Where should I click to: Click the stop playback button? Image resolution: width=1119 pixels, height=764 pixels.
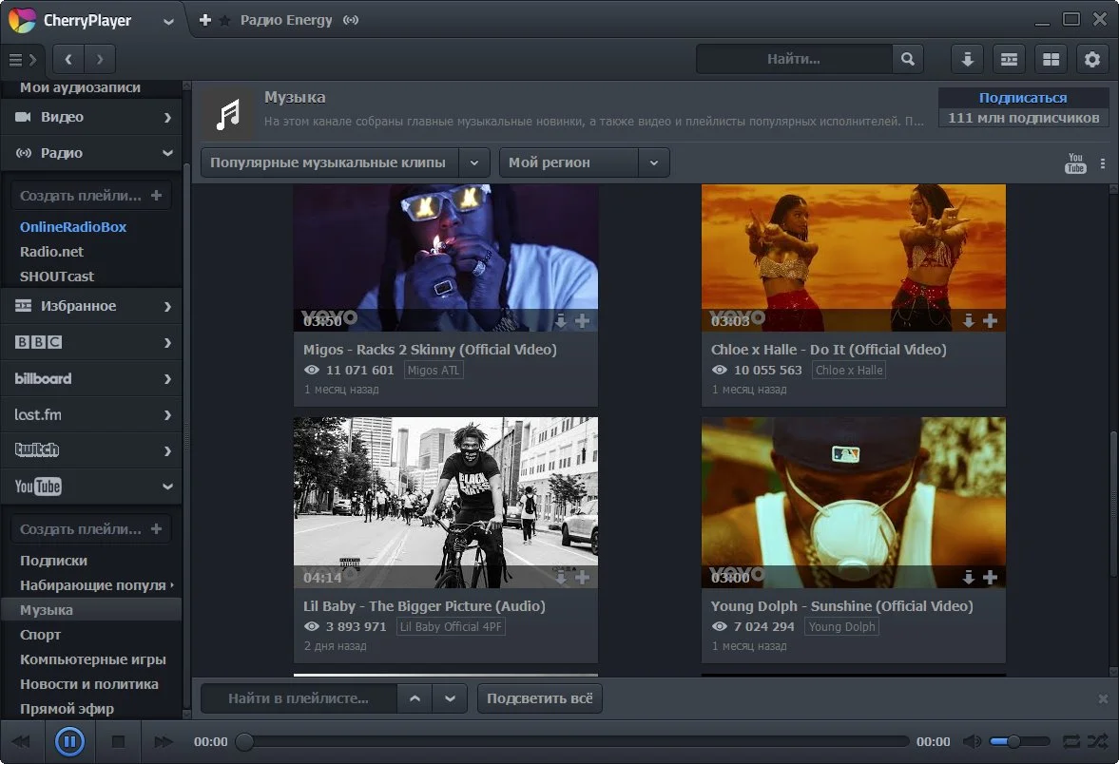pyautogui.click(x=119, y=742)
